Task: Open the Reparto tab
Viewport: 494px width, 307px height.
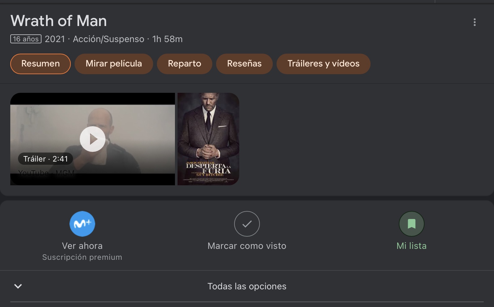Action: (x=185, y=64)
